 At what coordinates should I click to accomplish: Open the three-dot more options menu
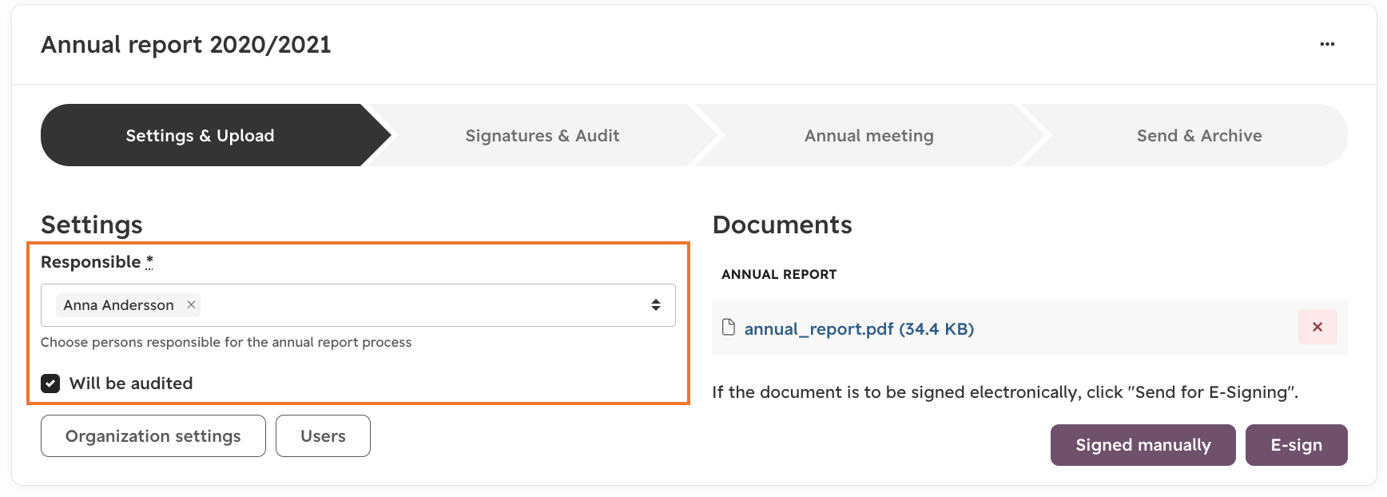click(1327, 44)
